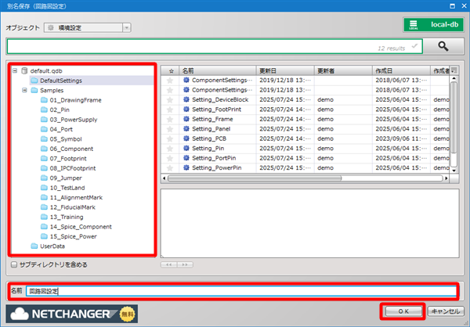Click the local-db database icon
470x327 pixels.
(416, 24)
